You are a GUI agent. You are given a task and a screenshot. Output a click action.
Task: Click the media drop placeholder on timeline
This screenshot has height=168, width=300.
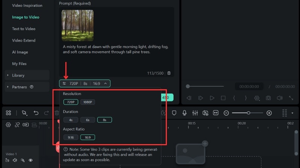(x=190, y=154)
